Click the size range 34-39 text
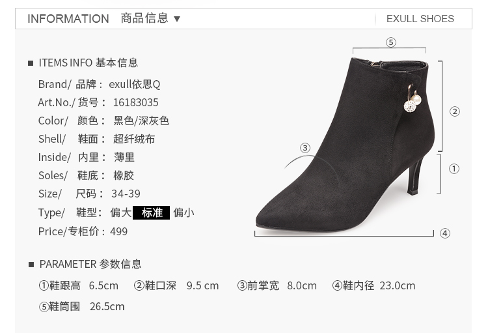This screenshot has height=333, width=488. [126, 194]
